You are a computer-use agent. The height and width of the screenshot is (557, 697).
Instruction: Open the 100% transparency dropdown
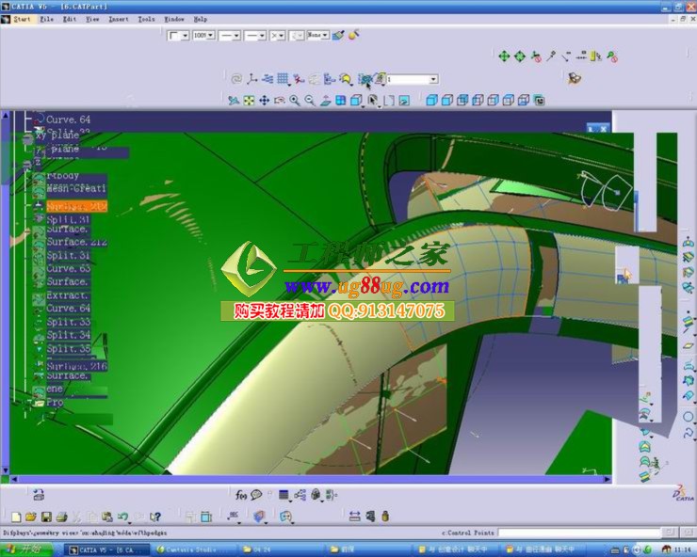pos(203,35)
